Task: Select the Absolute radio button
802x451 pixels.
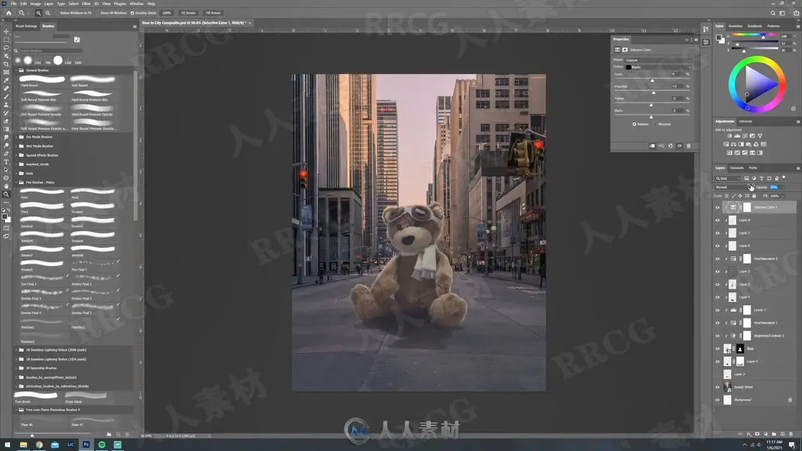Action: click(656, 124)
